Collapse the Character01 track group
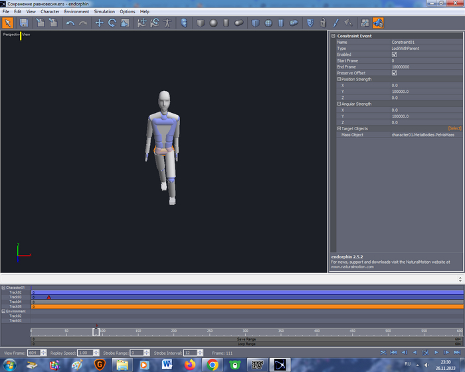Viewport: 465px width, 372px height. [3, 288]
